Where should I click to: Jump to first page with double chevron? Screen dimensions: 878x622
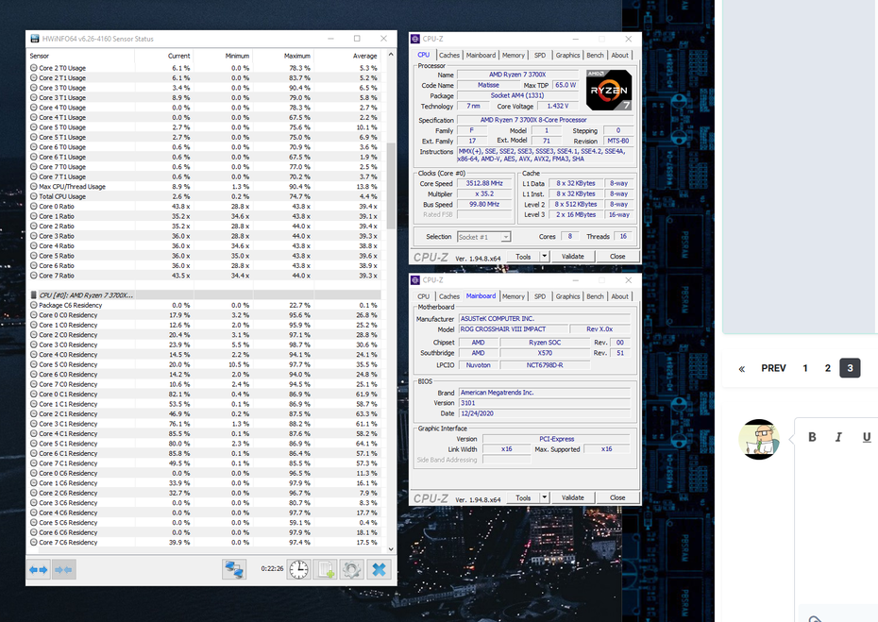[x=742, y=368]
